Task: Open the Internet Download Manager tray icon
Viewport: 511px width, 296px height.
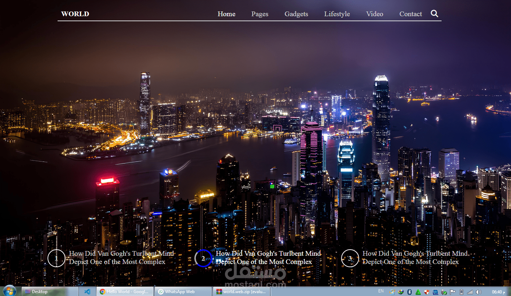Action: pyautogui.click(x=401, y=292)
